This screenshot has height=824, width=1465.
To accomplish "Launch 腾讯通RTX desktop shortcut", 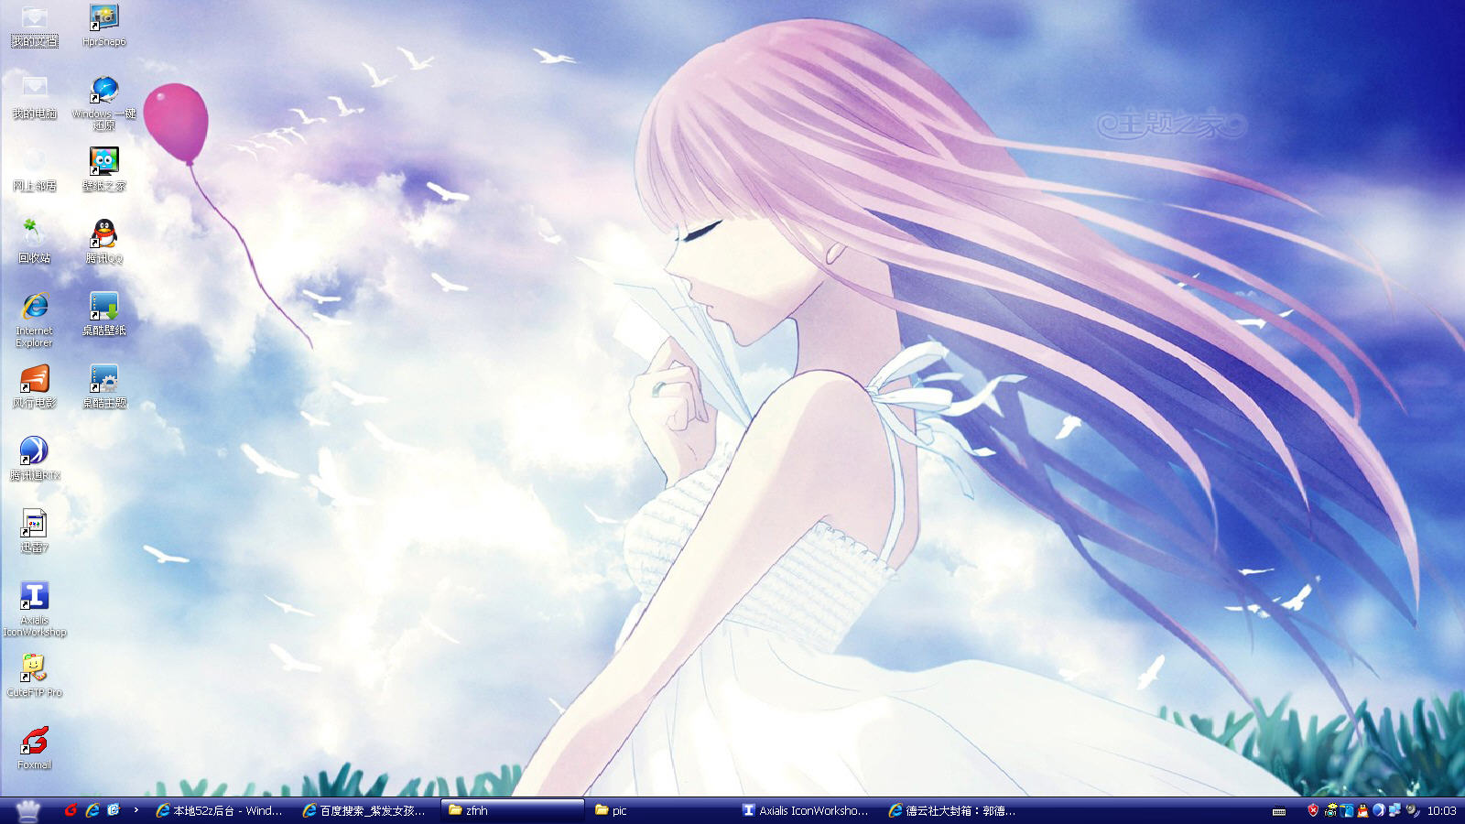I will [34, 460].
